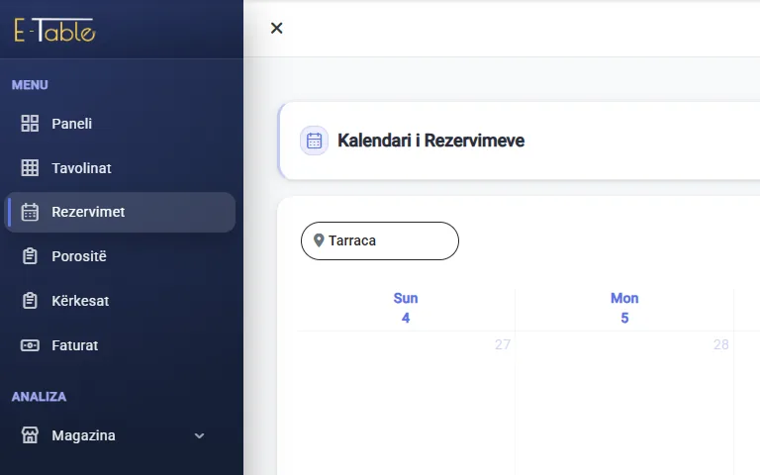The image size is (760, 475).
Task: Open Faturat invoices page
Action: tap(120, 345)
